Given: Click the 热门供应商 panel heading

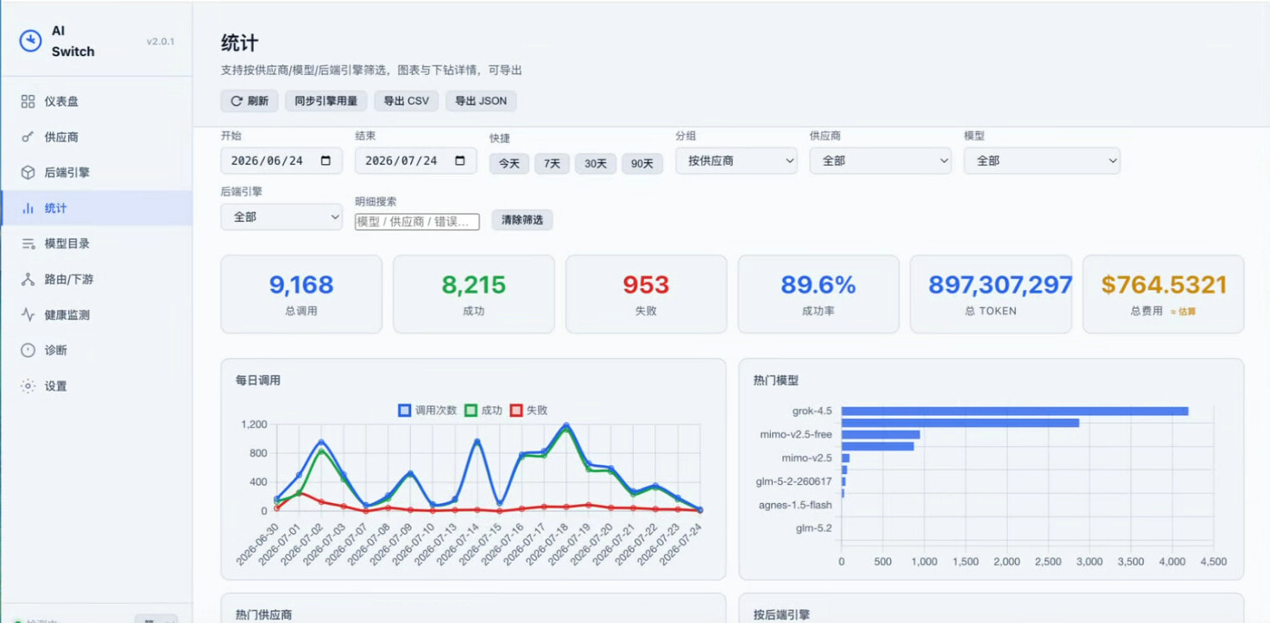Looking at the screenshot, I should click(x=263, y=615).
